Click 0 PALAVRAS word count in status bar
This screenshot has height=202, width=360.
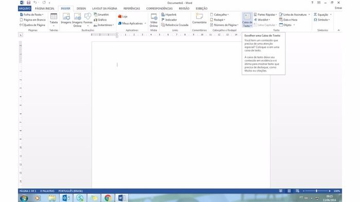click(47, 191)
